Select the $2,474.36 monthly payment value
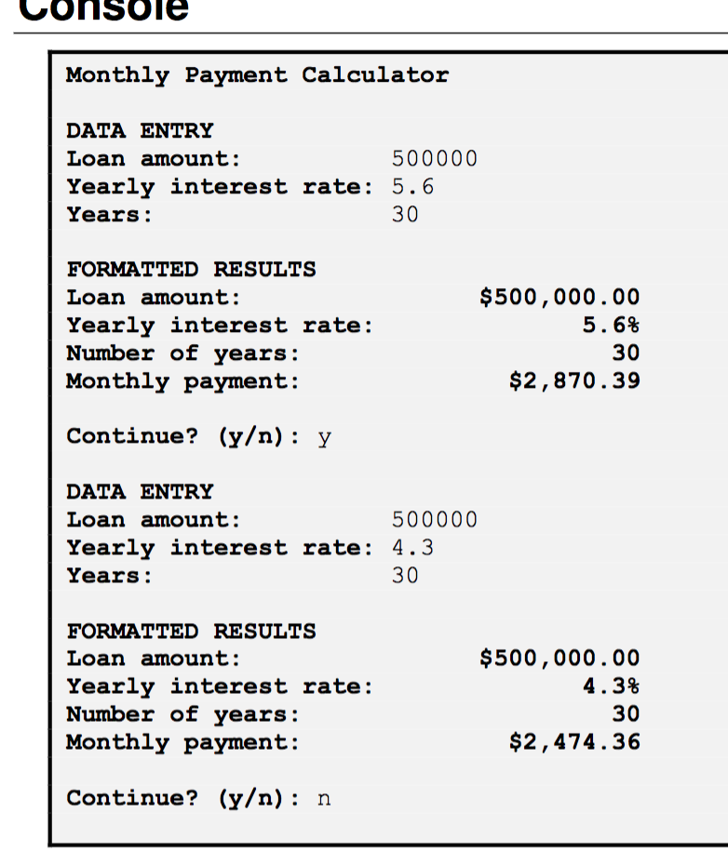Screen dimensions: 728x865 point(574,741)
